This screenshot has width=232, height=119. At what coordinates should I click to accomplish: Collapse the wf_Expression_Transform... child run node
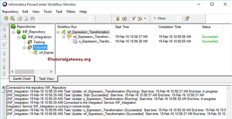64,37
